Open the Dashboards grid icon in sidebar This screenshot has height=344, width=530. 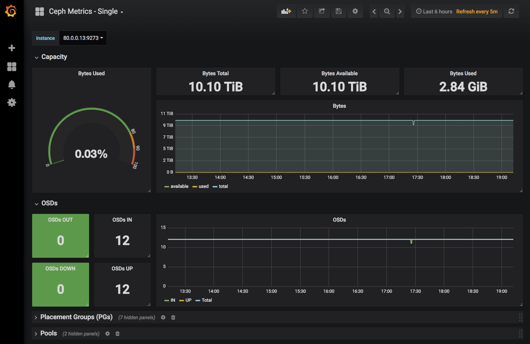(12, 67)
